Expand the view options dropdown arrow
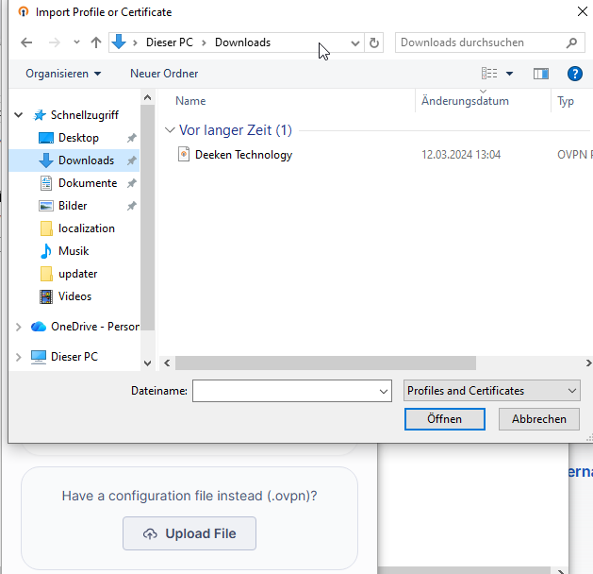 pyautogui.click(x=510, y=74)
